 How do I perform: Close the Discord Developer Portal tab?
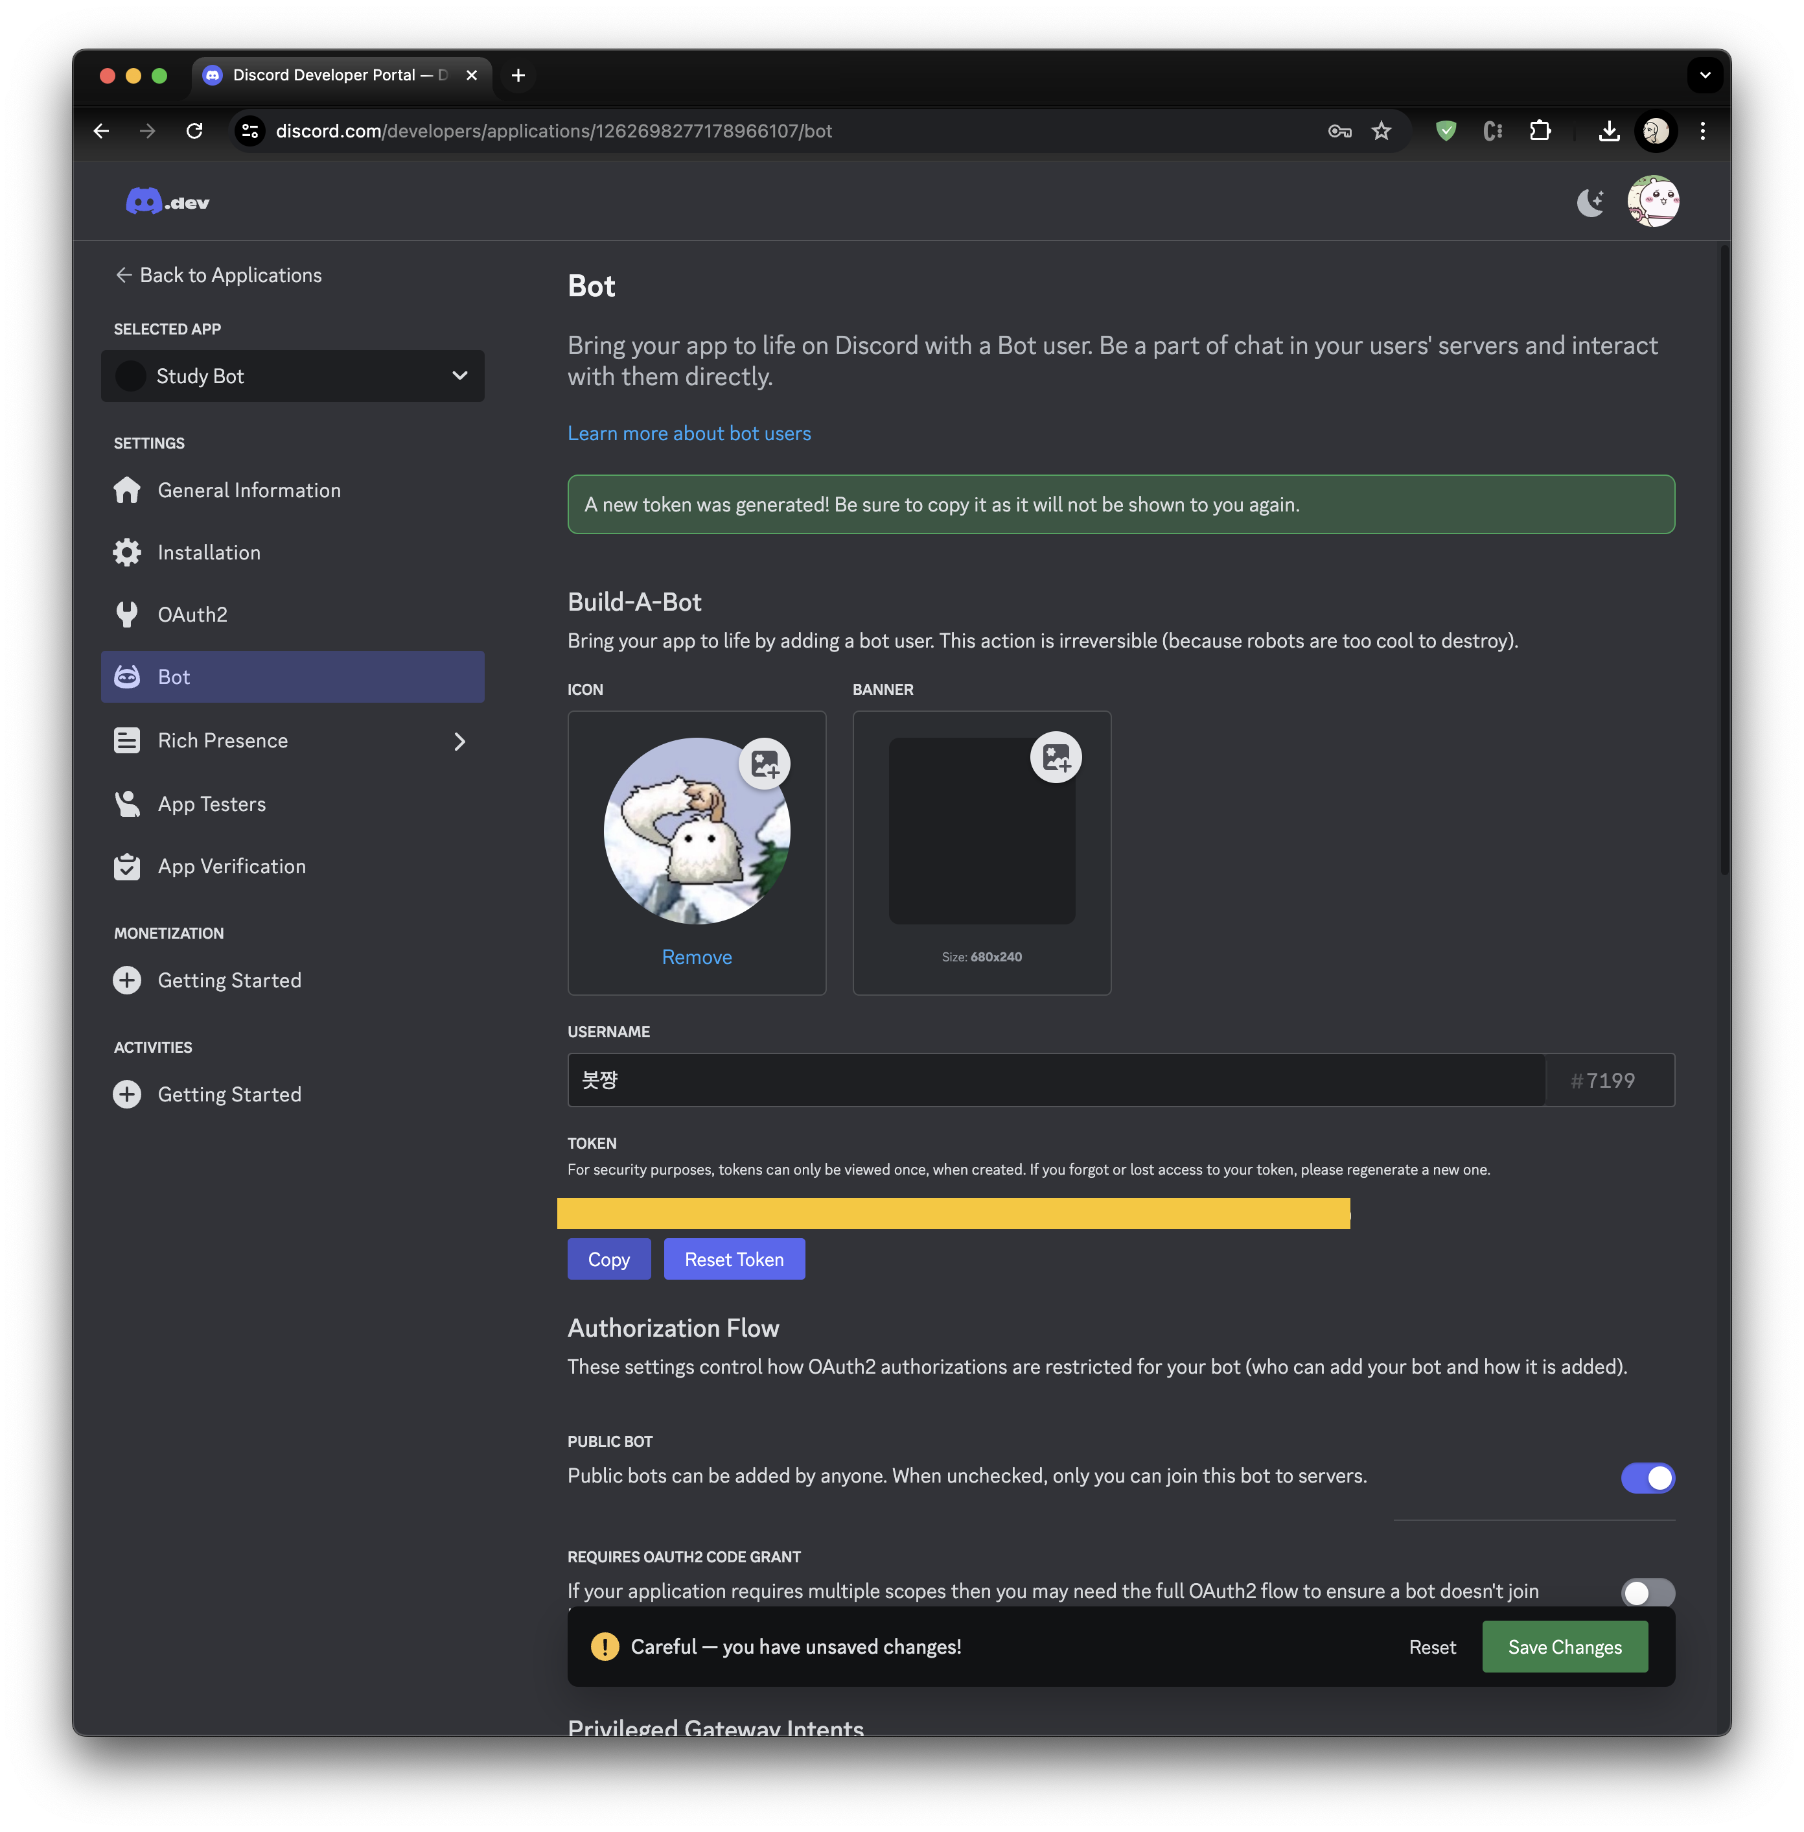[472, 75]
